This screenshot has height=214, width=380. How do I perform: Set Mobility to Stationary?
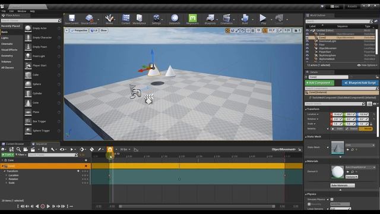352,128
